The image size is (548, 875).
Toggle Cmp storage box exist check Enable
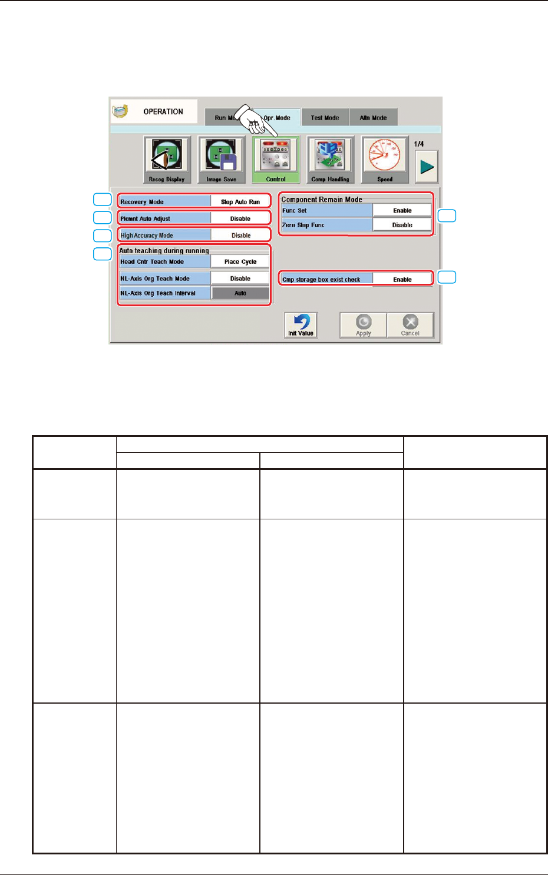pos(402,279)
